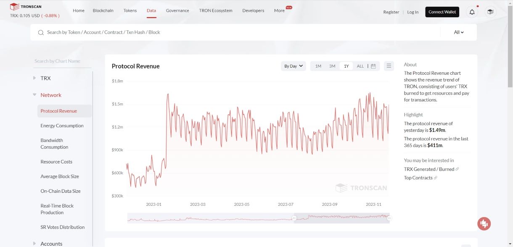Open the By Day dropdown
Screen dimensions: 513x247
[x=294, y=66]
